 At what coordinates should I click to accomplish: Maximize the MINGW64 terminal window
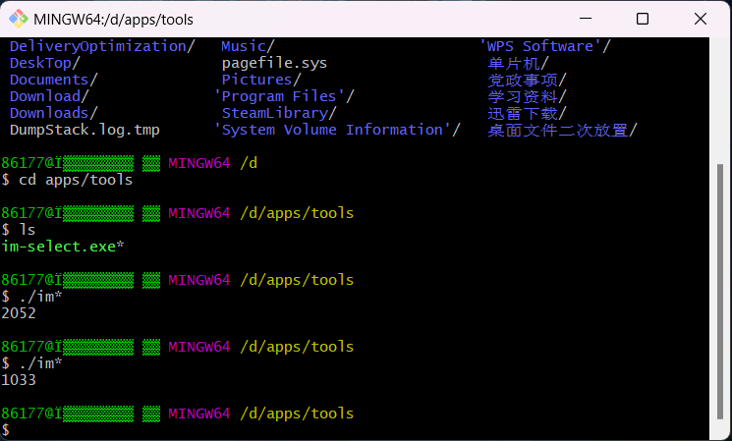(x=643, y=19)
